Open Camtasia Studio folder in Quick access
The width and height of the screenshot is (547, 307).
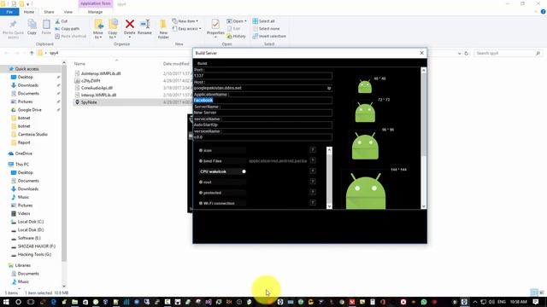click(32, 135)
